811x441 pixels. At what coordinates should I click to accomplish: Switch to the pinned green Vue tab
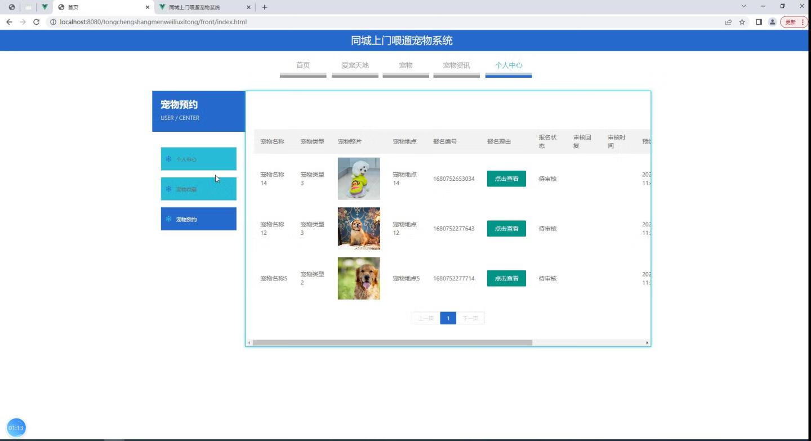[x=44, y=7]
